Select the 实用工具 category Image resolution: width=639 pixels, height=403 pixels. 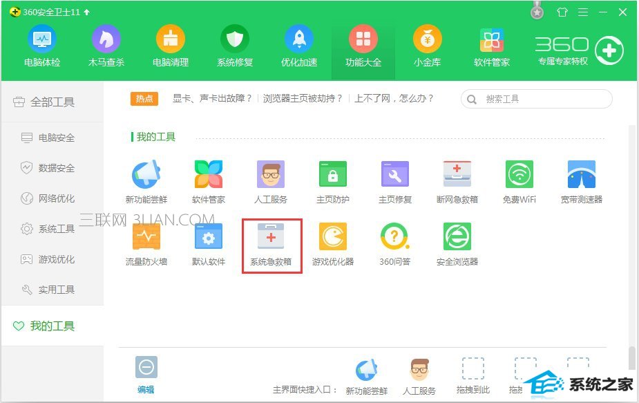click(x=48, y=290)
